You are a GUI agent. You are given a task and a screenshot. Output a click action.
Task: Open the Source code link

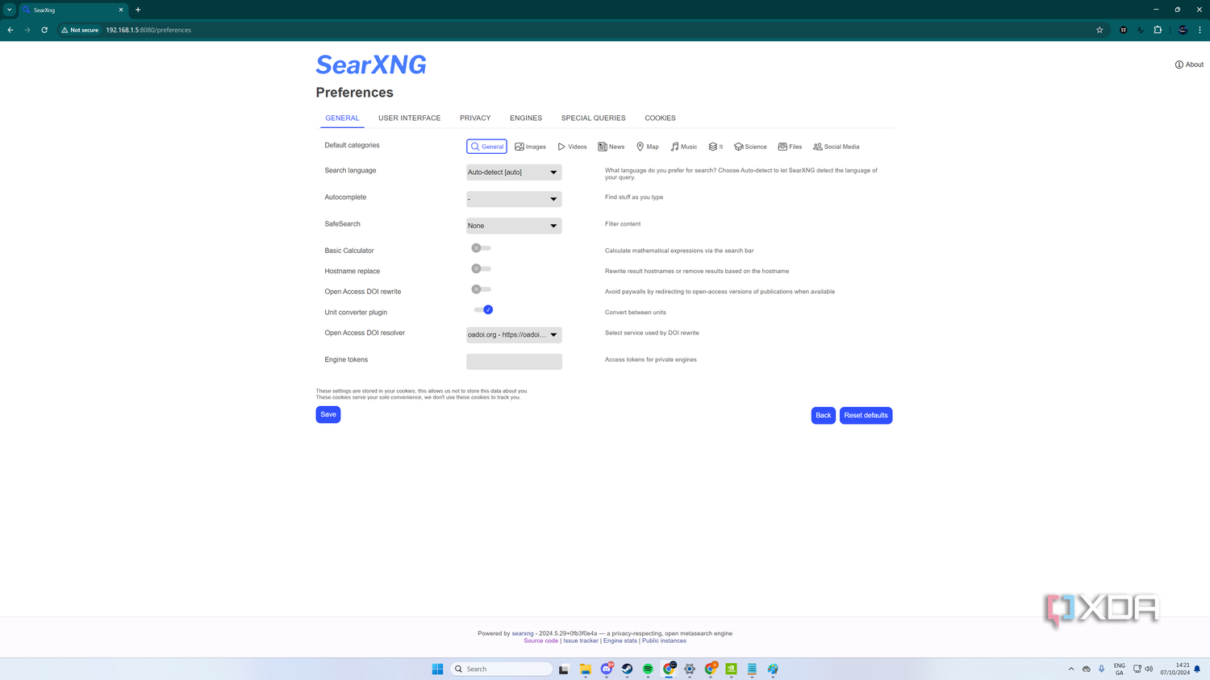coord(540,641)
